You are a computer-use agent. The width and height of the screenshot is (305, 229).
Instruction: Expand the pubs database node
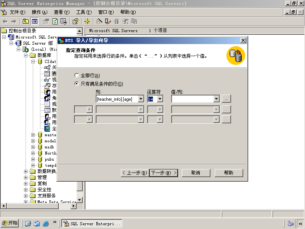(x=33, y=159)
